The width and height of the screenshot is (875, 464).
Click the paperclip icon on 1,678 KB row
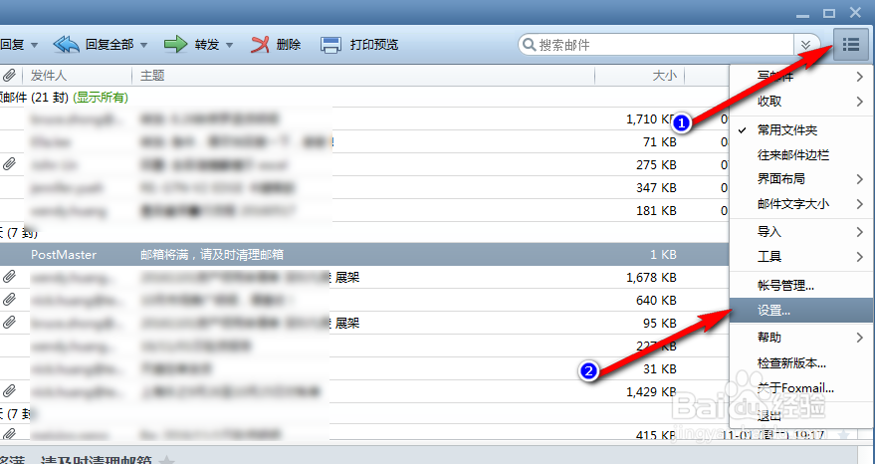click(x=9, y=277)
